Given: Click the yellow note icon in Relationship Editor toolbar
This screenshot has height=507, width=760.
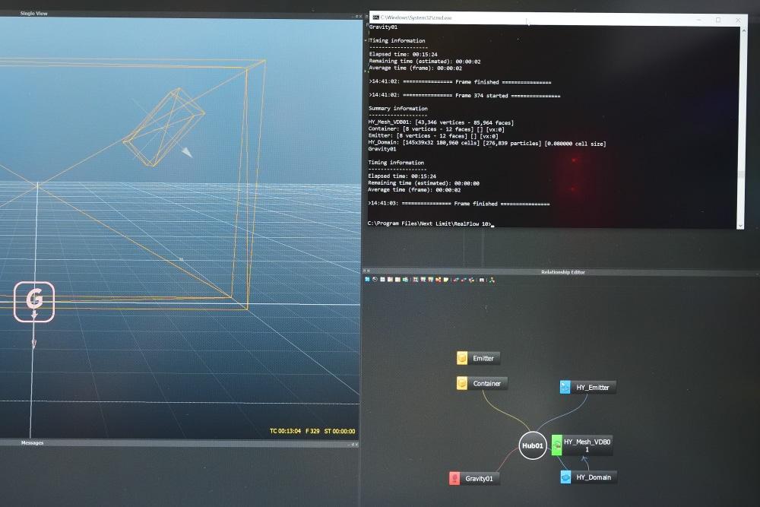Looking at the screenshot, I should pyautogui.click(x=446, y=280).
